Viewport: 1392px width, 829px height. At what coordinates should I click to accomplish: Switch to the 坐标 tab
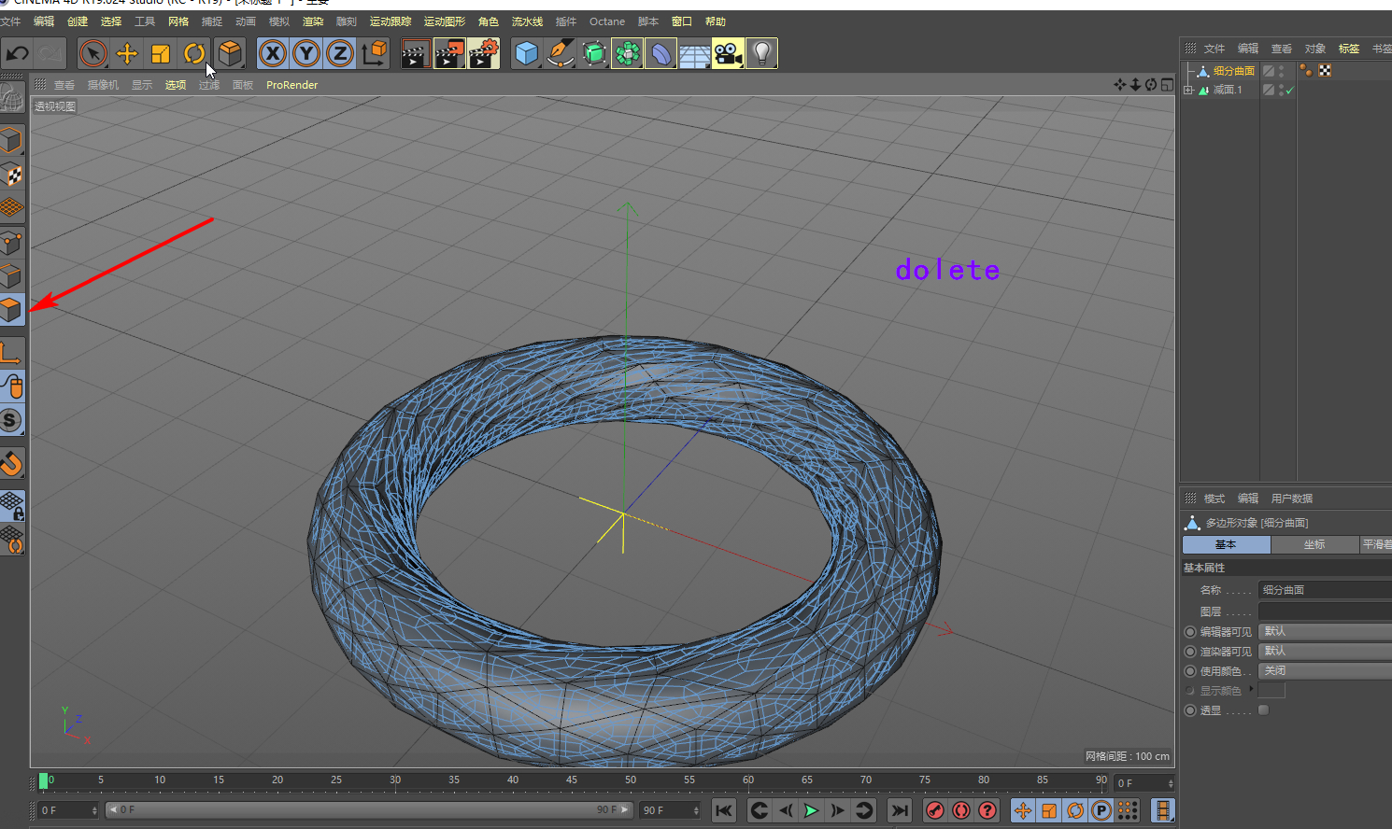pos(1314,544)
